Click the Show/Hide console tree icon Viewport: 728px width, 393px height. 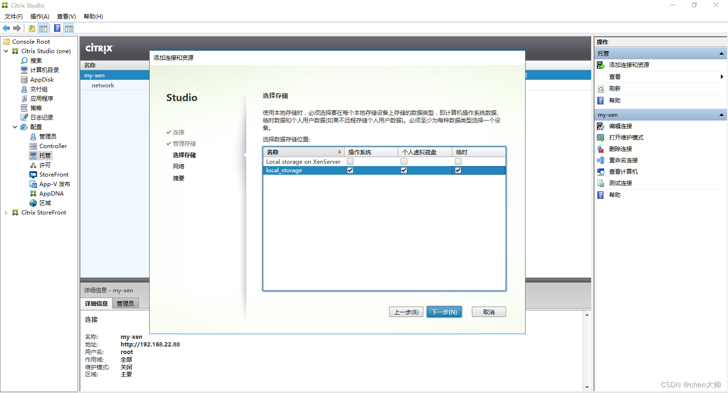coord(43,28)
